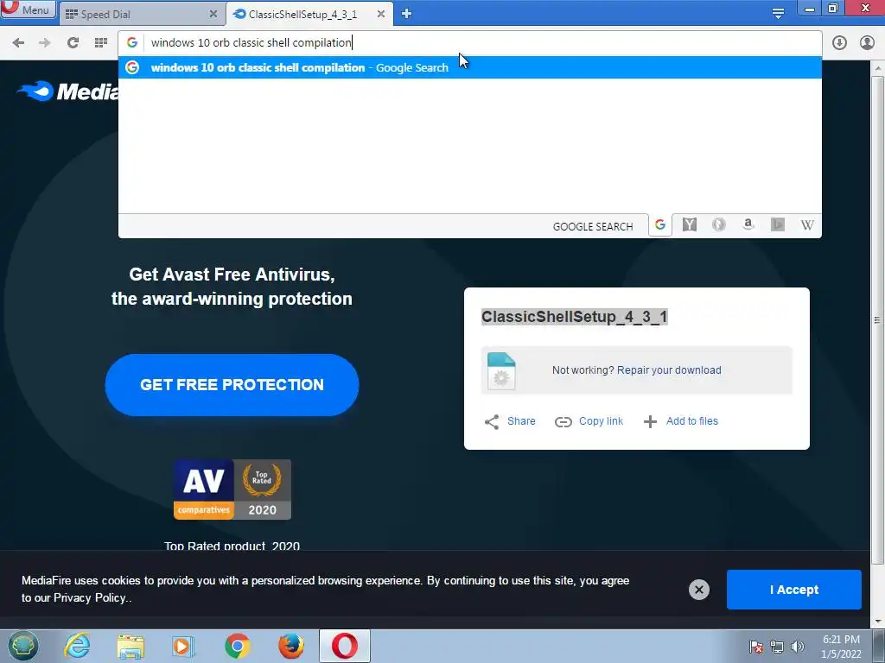Screen dimensions: 885x663
Task: Click the MediaFire logo
Action: tap(67, 92)
